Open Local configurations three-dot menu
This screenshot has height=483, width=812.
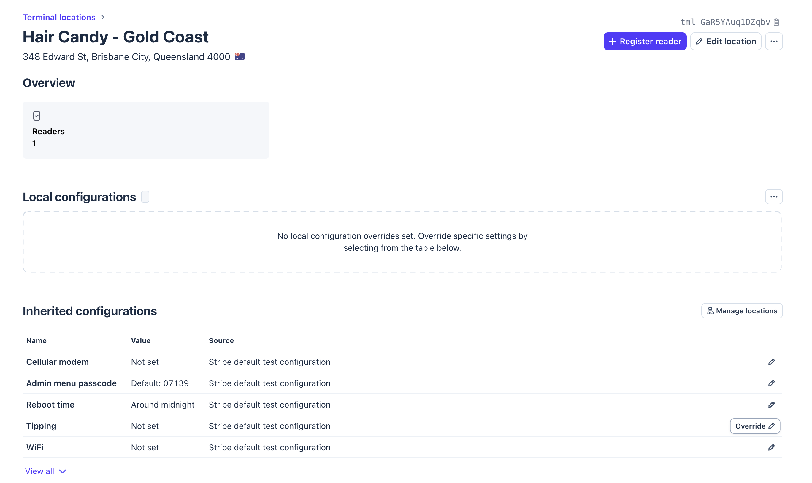tap(774, 197)
